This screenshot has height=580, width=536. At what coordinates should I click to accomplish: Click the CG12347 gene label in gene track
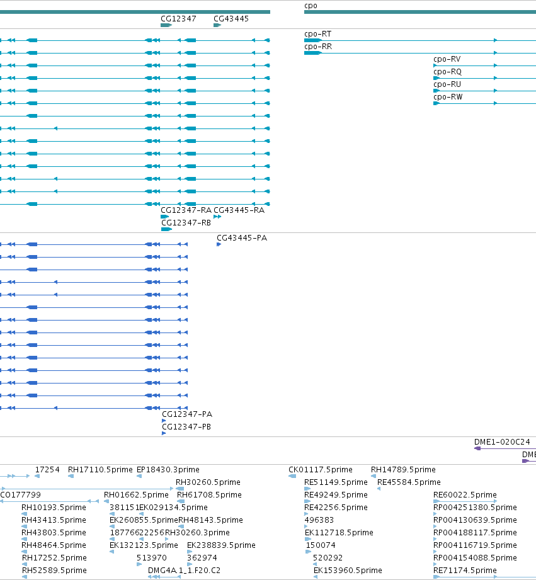tap(178, 18)
